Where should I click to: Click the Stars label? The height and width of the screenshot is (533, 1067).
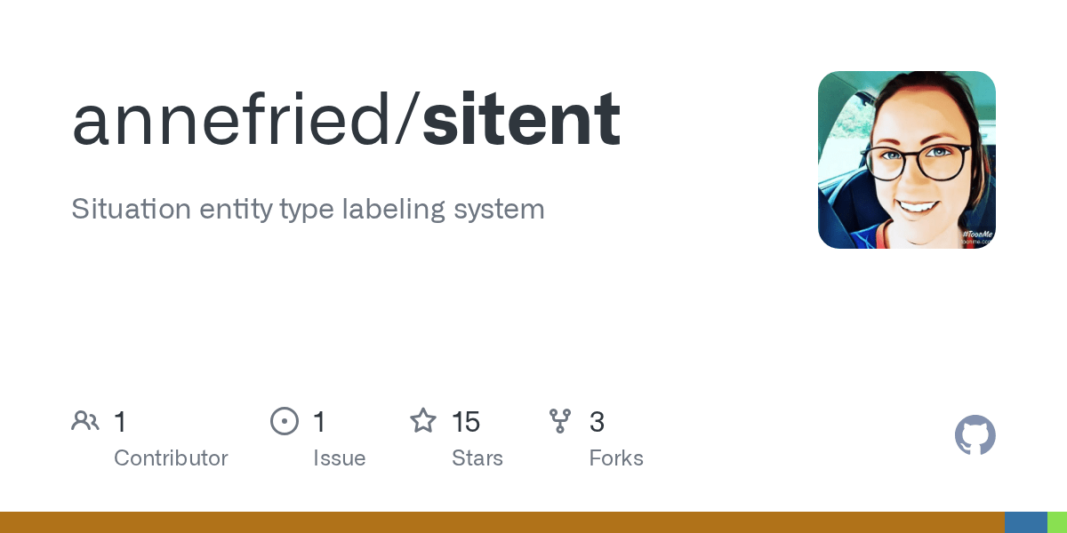click(x=477, y=458)
